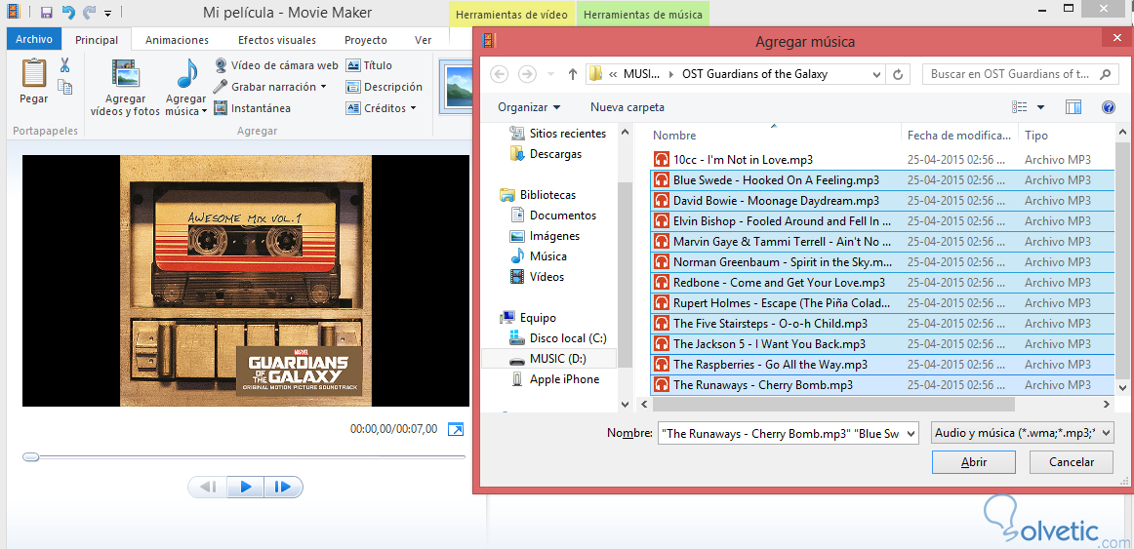Click the Copy icon under scissors
Viewport: 1134px width, 549px height.
64,87
